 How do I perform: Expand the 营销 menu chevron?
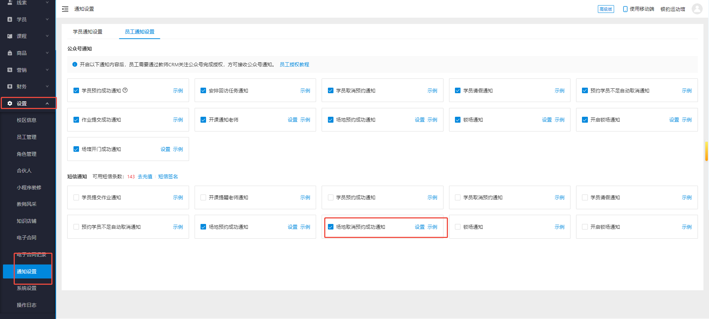(x=47, y=70)
